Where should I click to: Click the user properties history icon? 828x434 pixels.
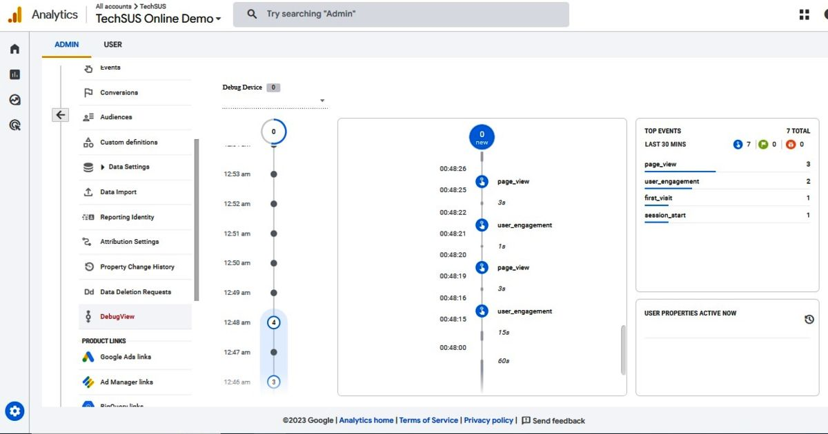(x=809, y=320)
